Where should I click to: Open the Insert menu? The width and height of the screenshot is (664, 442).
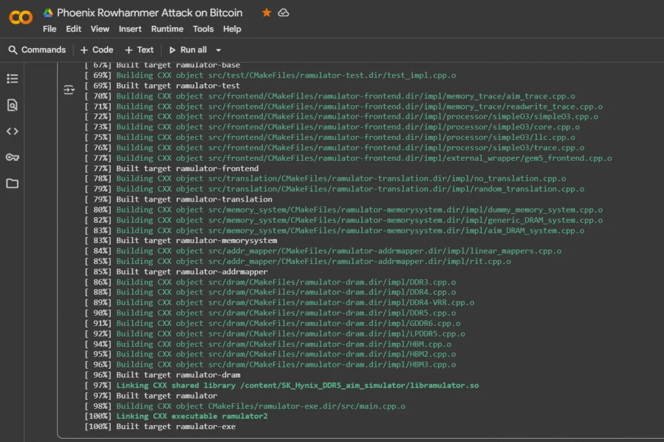point(130,29)
